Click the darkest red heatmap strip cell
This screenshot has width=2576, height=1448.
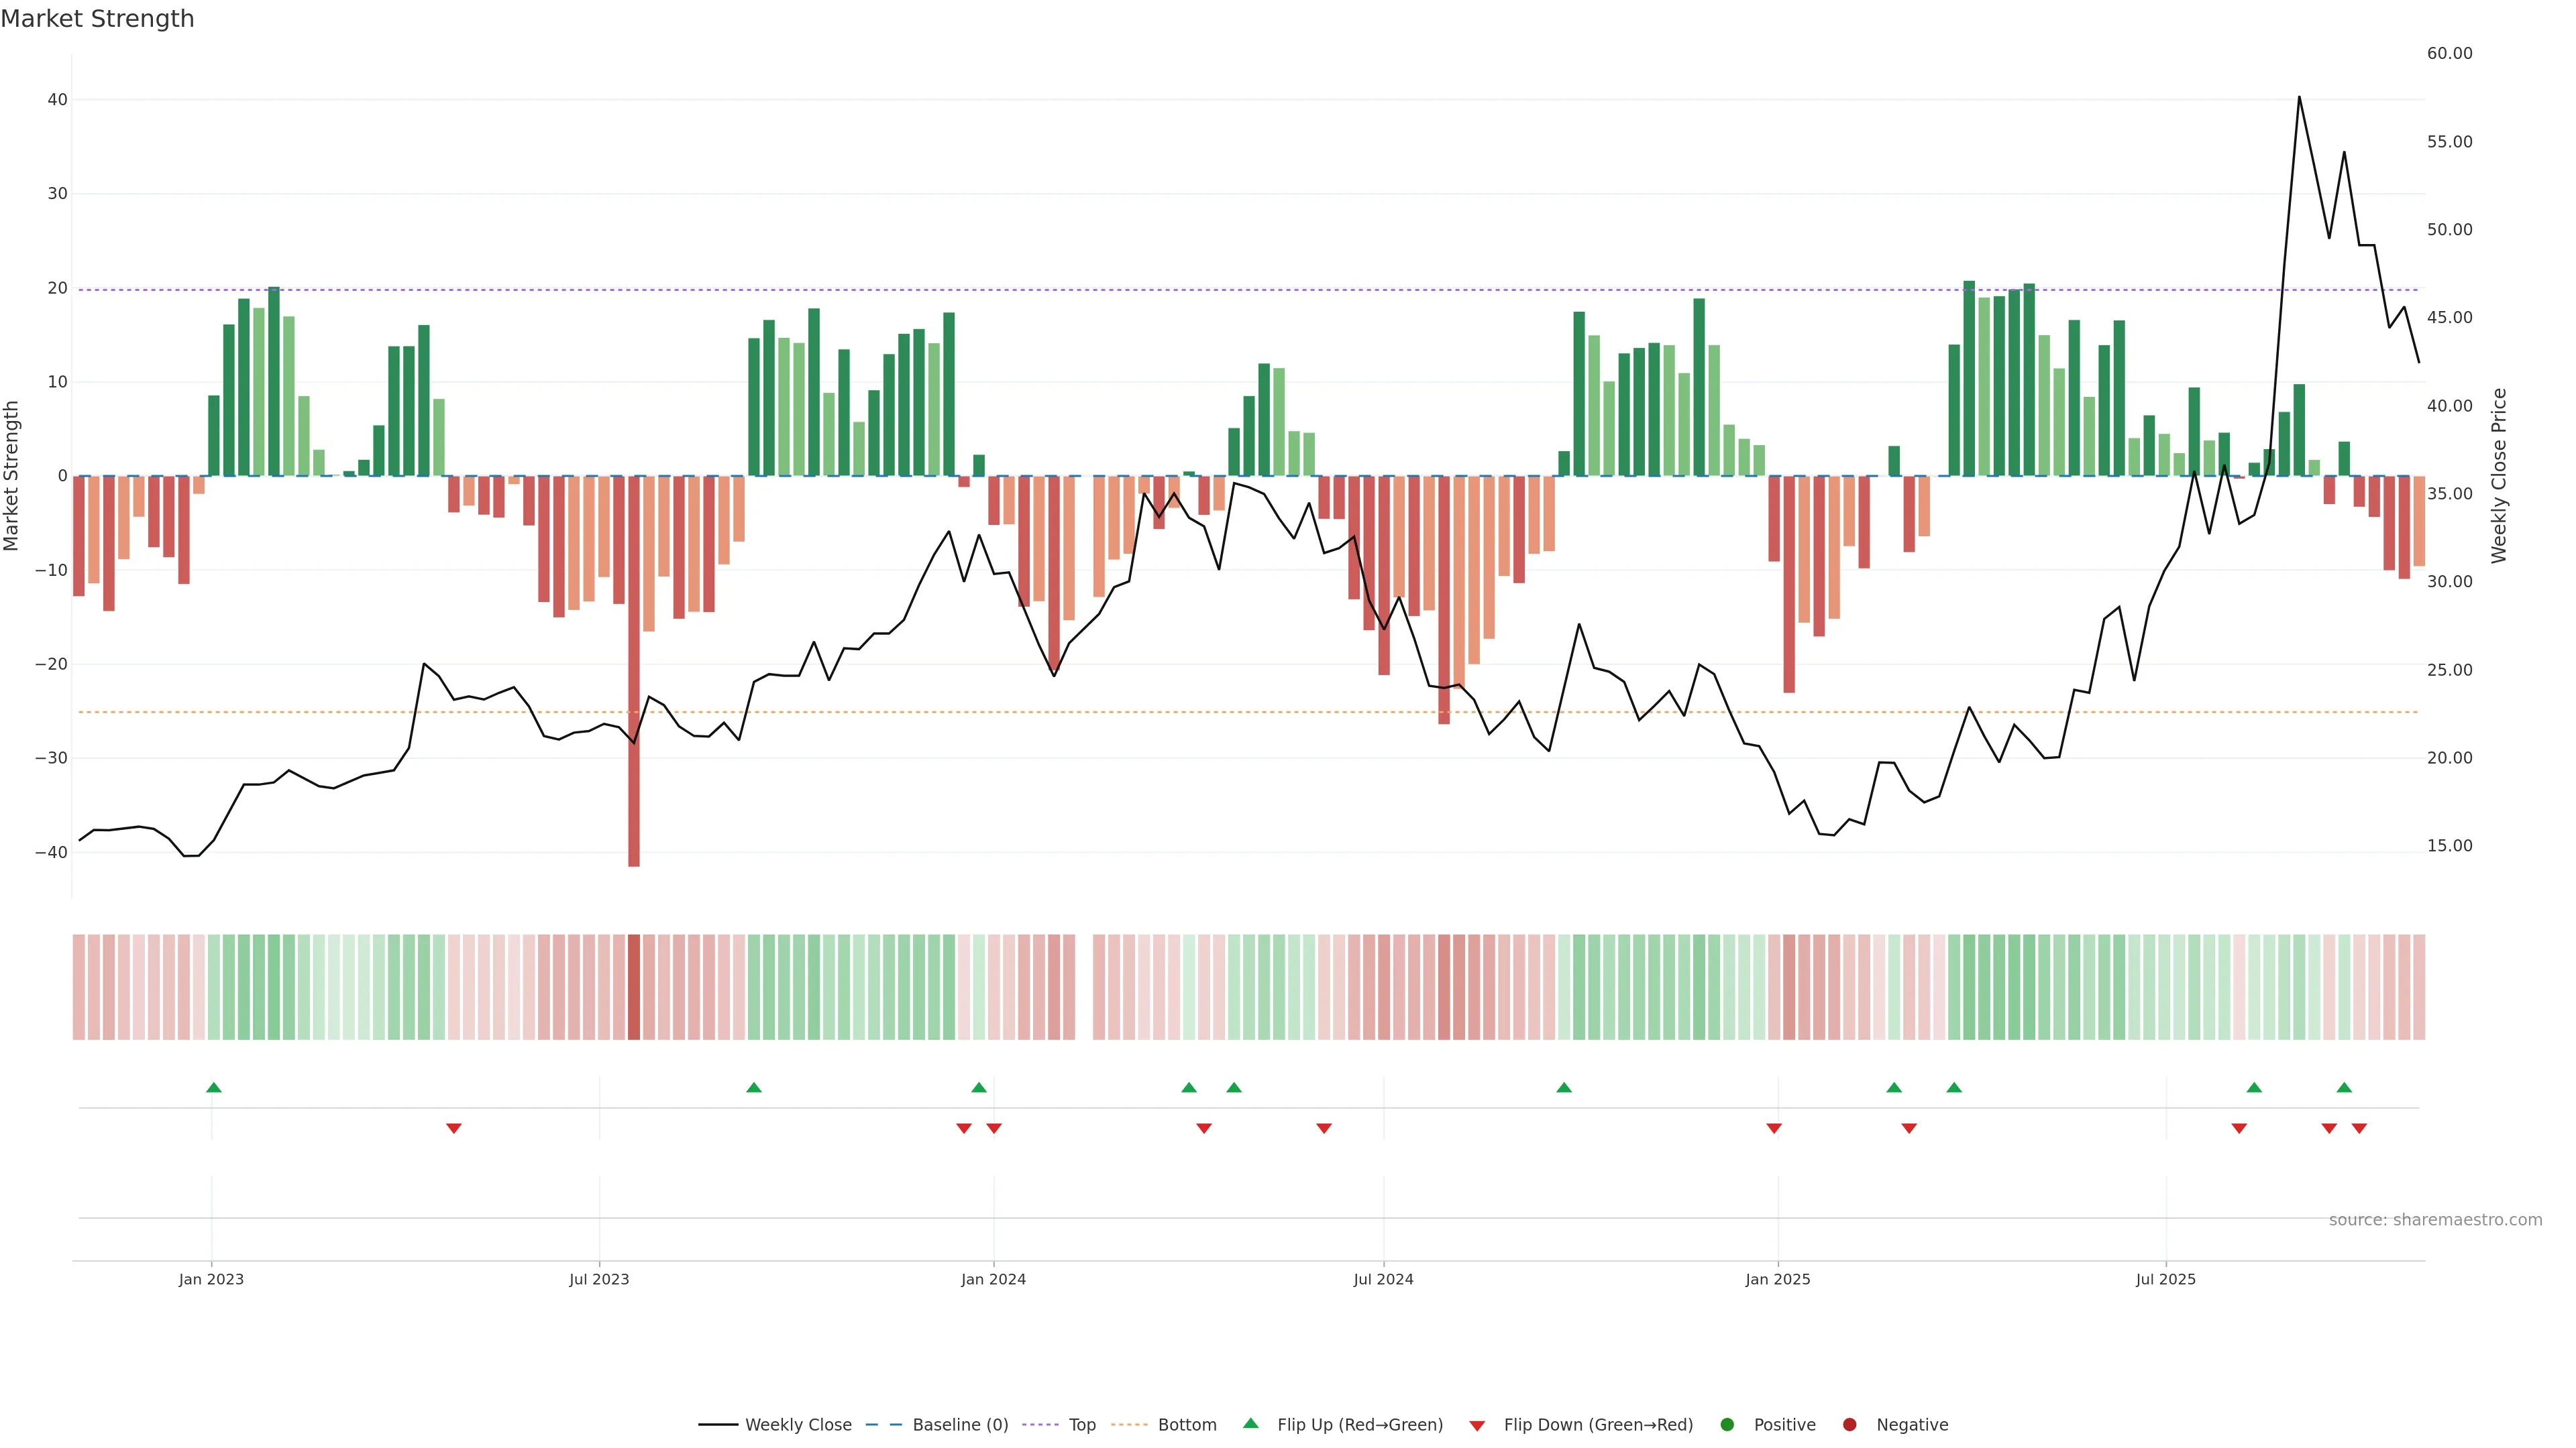(634, 986)
